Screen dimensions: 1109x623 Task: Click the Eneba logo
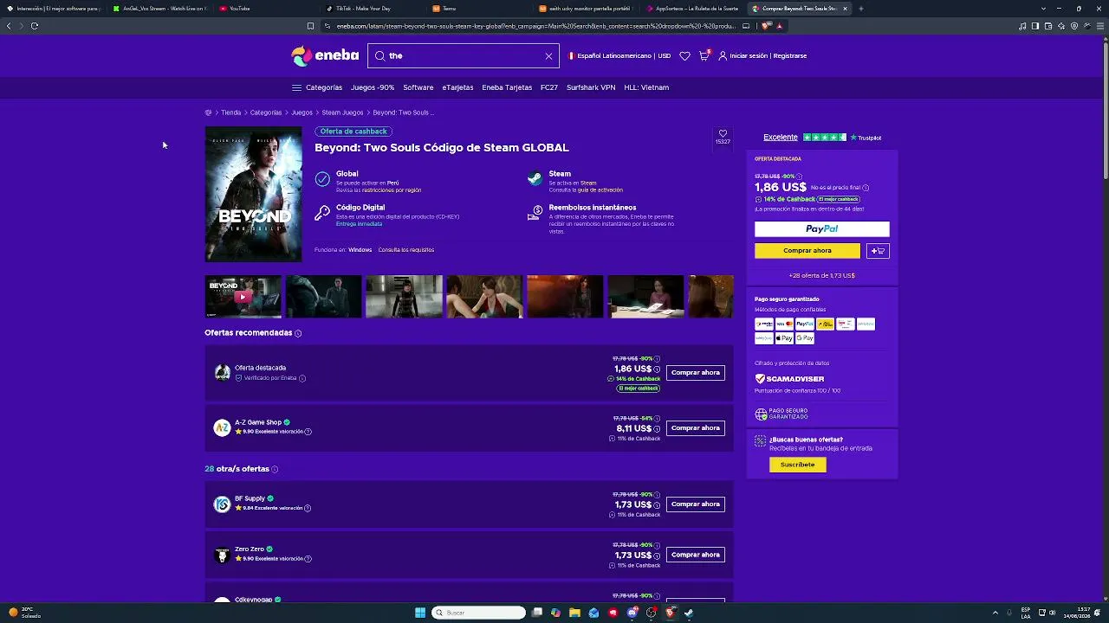click(x=325, y=55)
